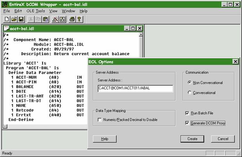
Task: Enable Numeric/Packed Decimal to Double
Action: click(100, 120)
